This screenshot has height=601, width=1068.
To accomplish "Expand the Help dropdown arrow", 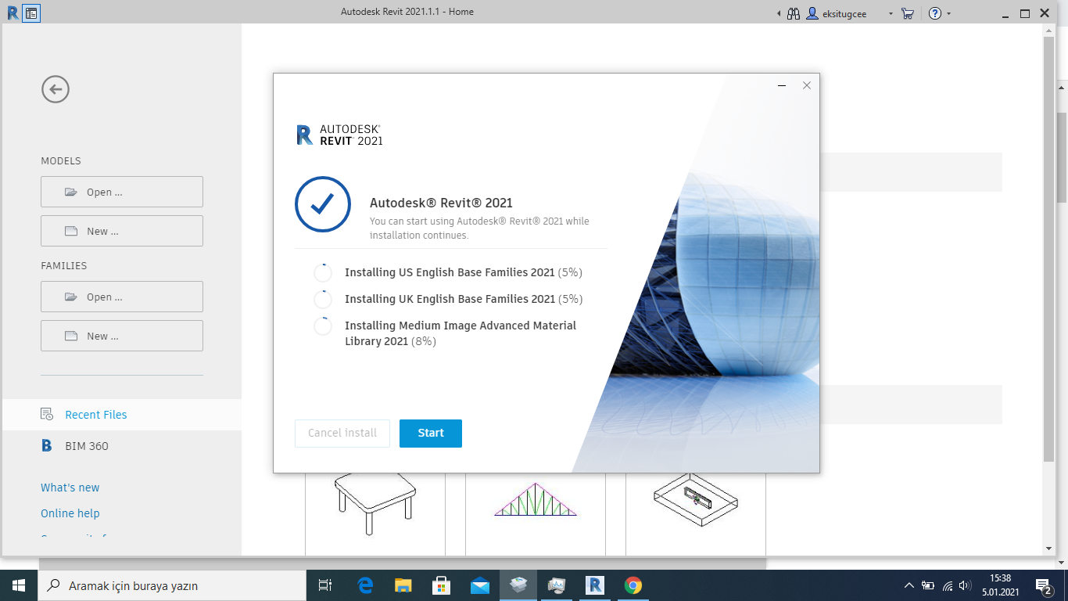I will (949, 14).
